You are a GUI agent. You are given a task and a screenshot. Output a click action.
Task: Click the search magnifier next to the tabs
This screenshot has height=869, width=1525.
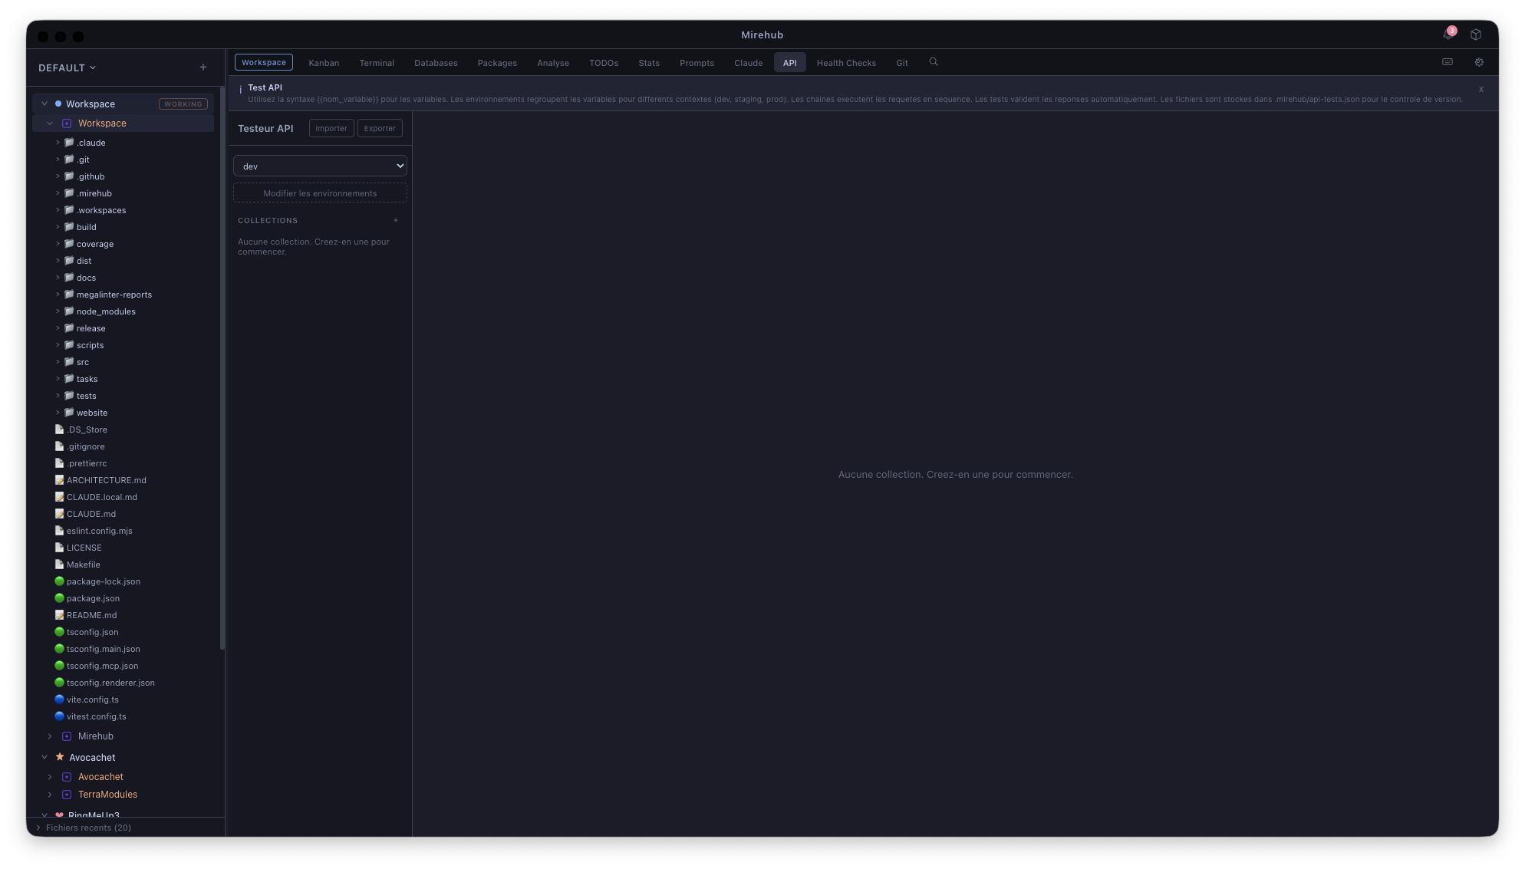[x=933, y=61]
